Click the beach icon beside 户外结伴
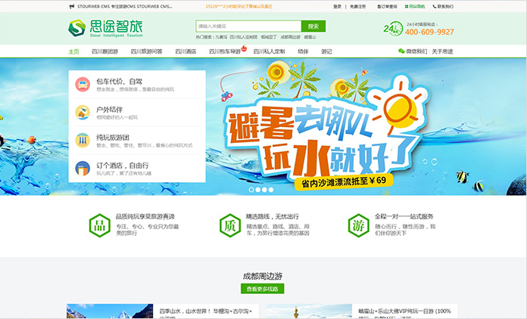 tap(83, 113)
